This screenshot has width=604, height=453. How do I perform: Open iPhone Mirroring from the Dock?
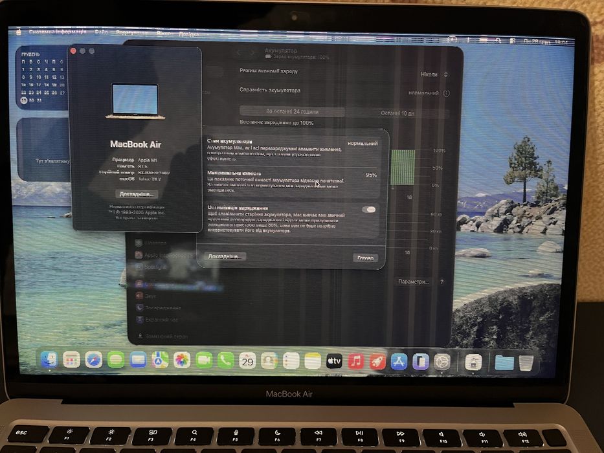point(420,362)
